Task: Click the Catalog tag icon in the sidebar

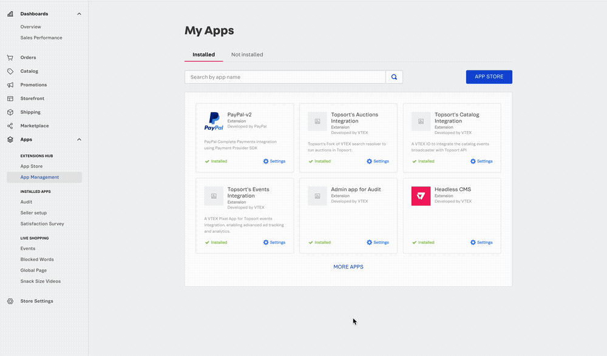Action: point(10,71)
